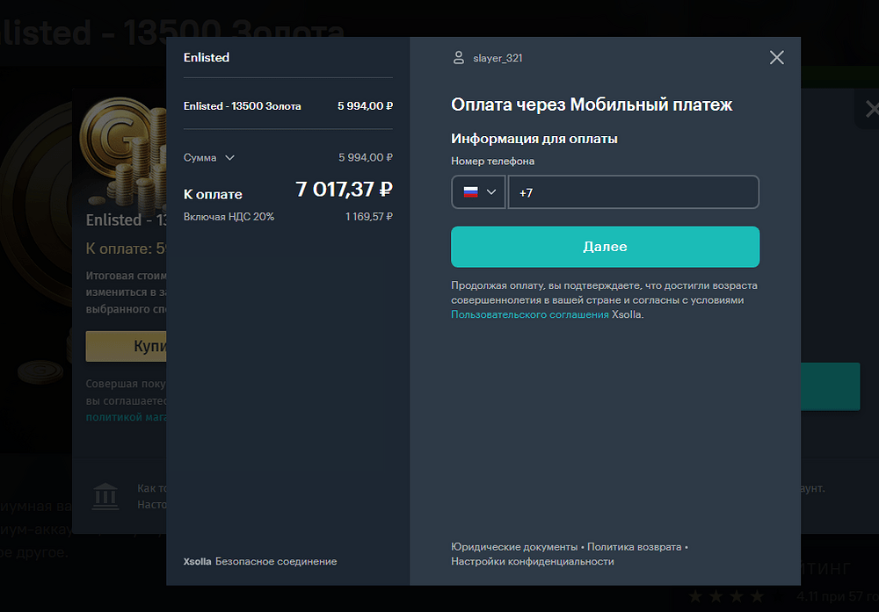This screenshot has width=879, height=612.
Task: Open Юридические документы link
Action: pyautogui.click(x=514, y=547)
